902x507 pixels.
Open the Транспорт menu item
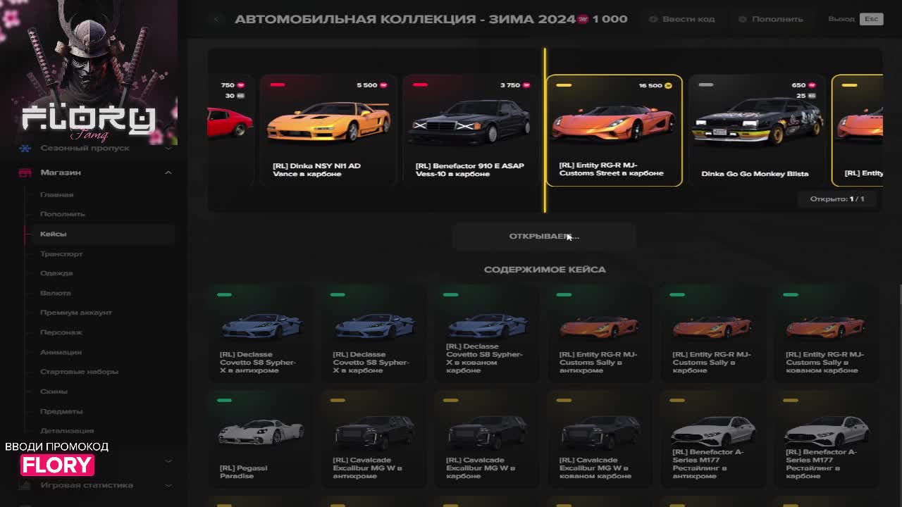click(61, 254)
